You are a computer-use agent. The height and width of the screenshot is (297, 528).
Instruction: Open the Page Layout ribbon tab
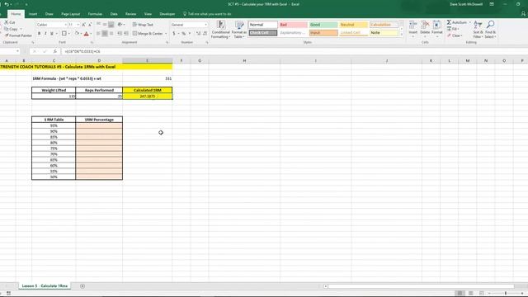(x=71, y=14)
